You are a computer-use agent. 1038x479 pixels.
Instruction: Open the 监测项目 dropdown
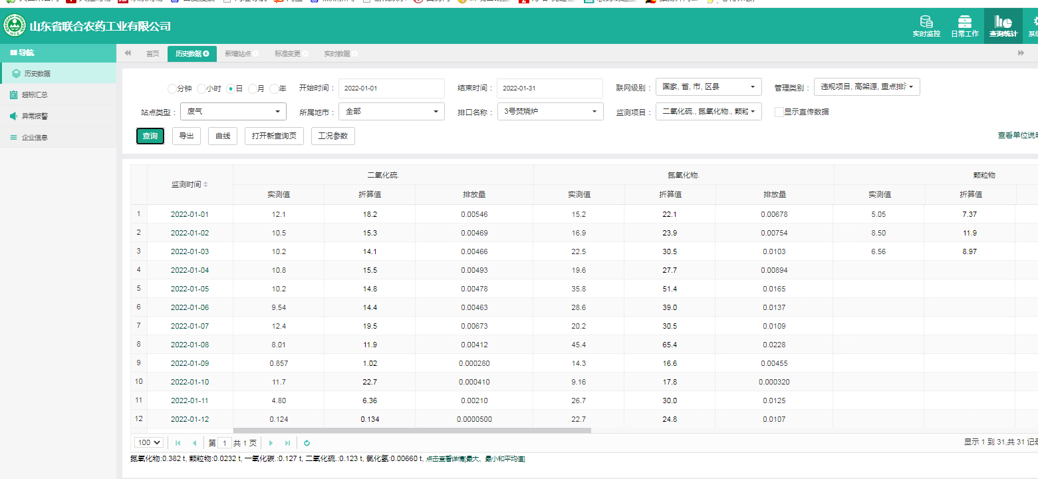pyautogui.click(x=708, y=112)
